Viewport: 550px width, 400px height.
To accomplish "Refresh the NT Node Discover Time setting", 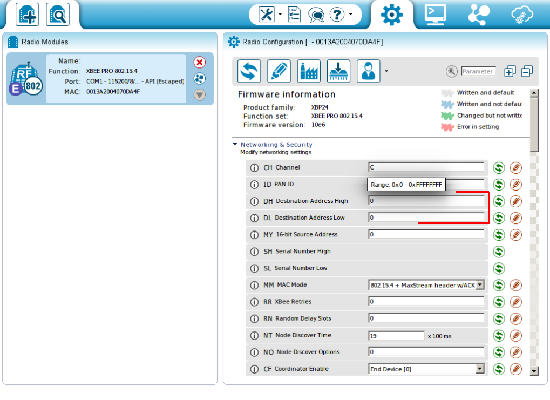I will [499, 336].
